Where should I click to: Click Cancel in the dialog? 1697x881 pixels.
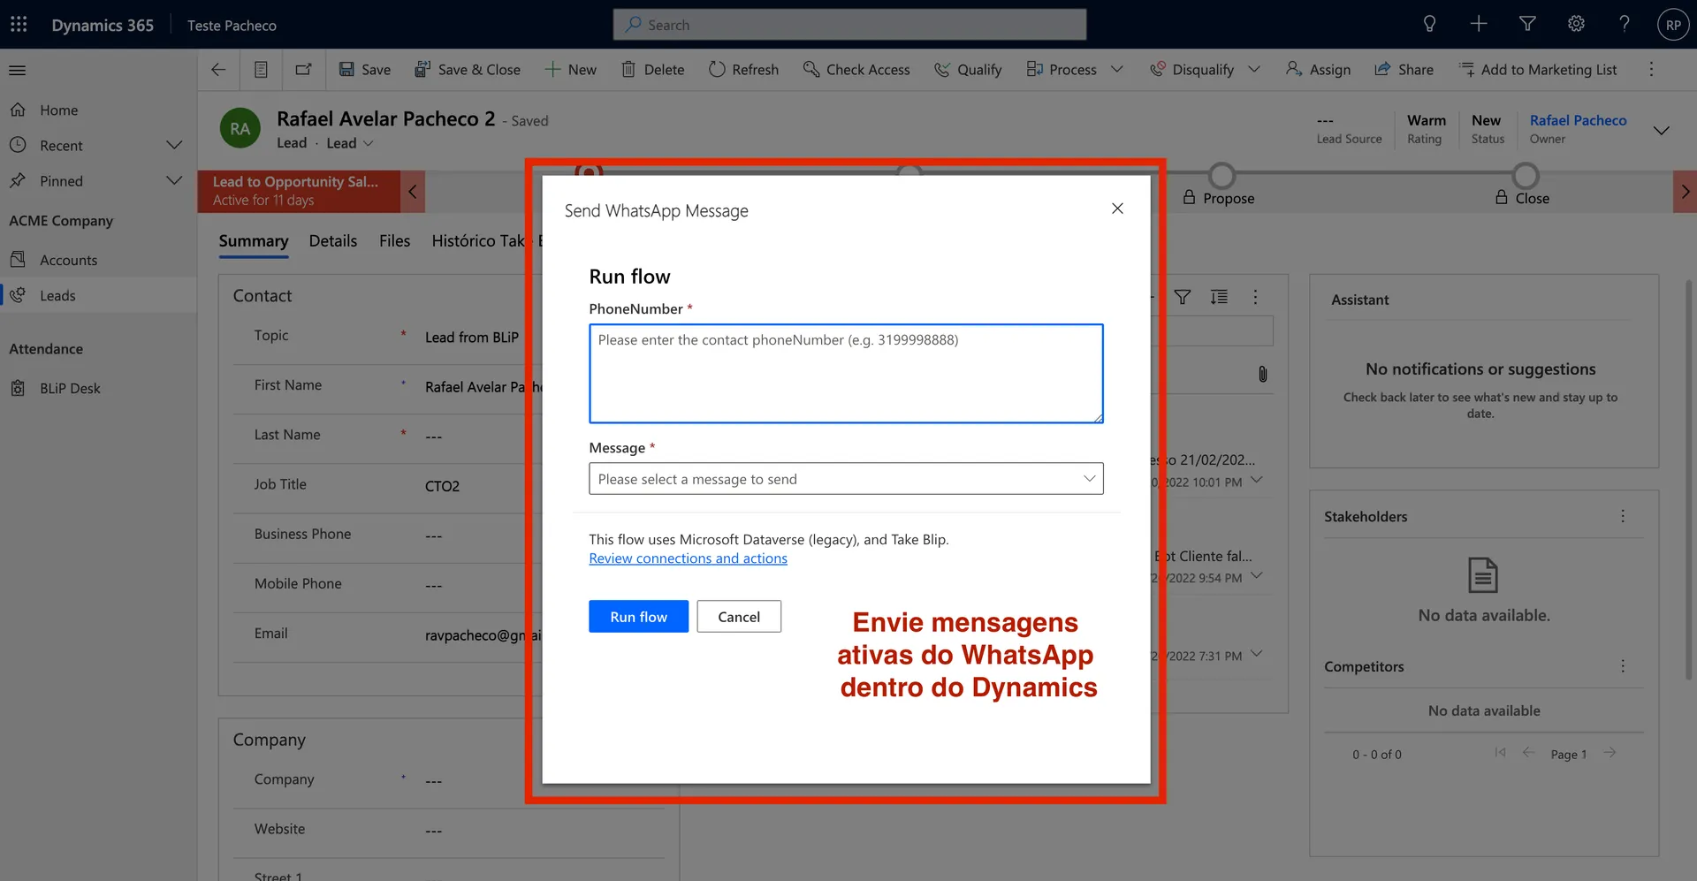tap(739, 617)
